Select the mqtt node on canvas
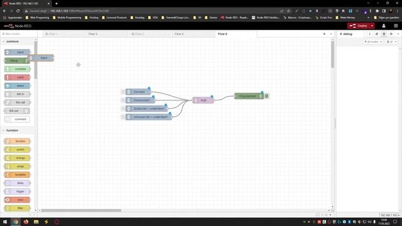The width and height of the screenshot is (402, 226). [203, 100]
